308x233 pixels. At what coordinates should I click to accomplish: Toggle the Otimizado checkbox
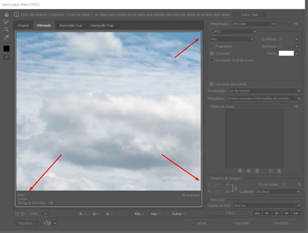point(212,53)
